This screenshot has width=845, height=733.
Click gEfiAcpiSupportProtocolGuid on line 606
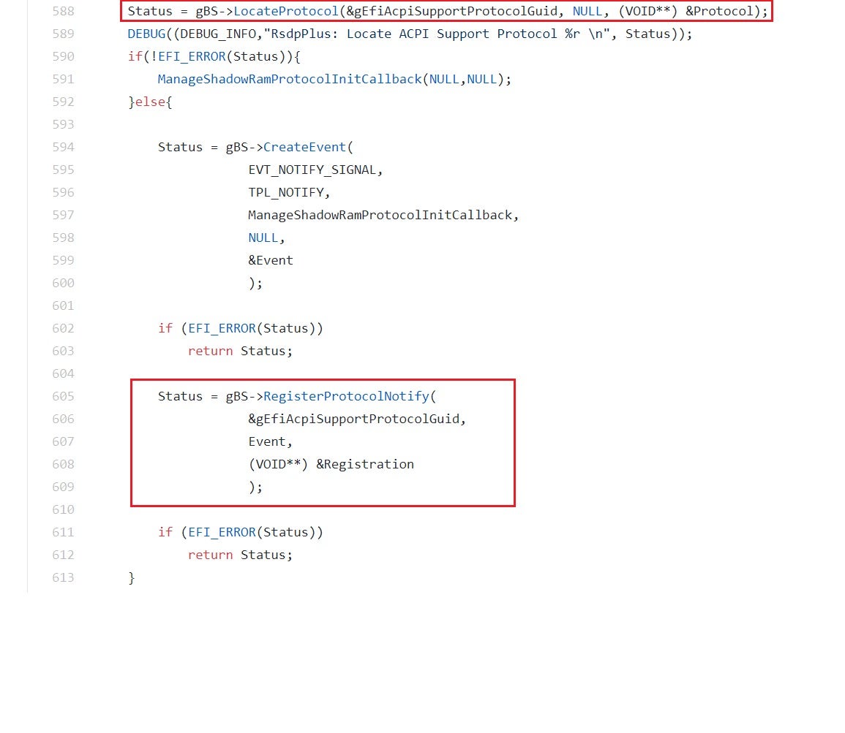[359, 419]
